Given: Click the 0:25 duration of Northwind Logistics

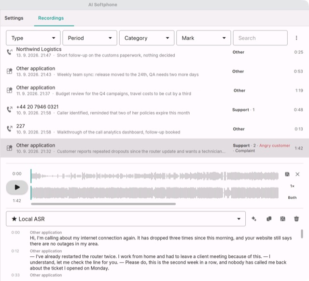Looking at the screenshot, I should [298, 52].
